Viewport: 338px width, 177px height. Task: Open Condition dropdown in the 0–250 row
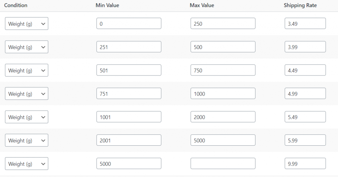26,23
